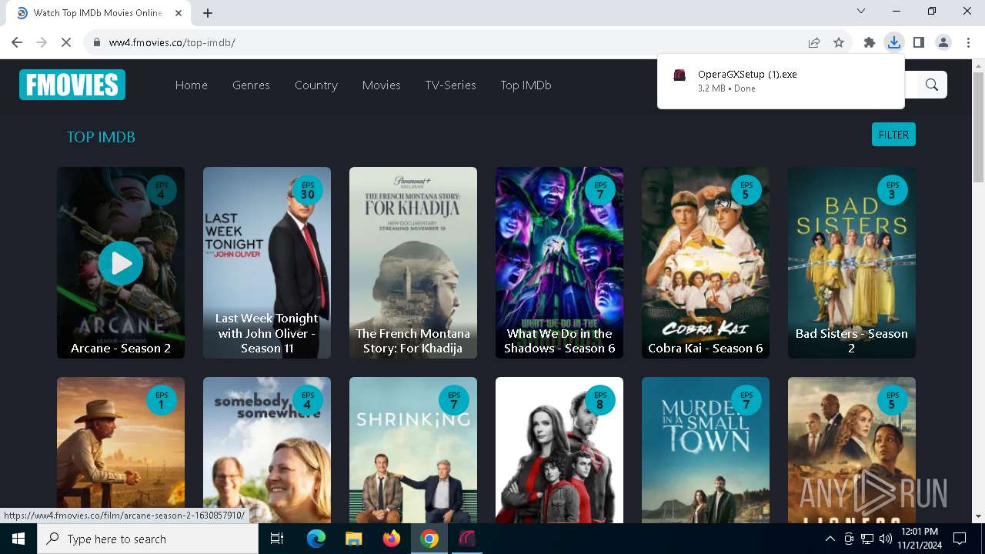The image size is (985, 554).
Task: Share this page using the share icon
Action: tap(814, 42)
